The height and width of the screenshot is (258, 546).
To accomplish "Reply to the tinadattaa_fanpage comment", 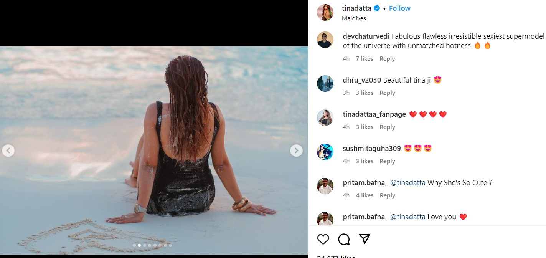I will (387, 127).
